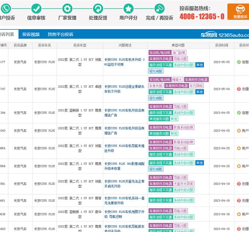Click the 天窗开关异常 problem tag

[x=184, y=184]
